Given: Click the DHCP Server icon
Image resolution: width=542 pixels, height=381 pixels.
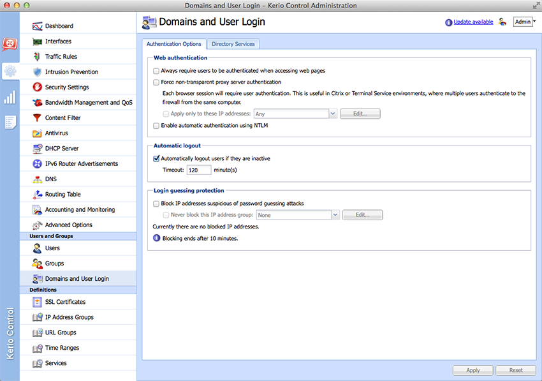Looking at the screenshot, I should 37,149.
